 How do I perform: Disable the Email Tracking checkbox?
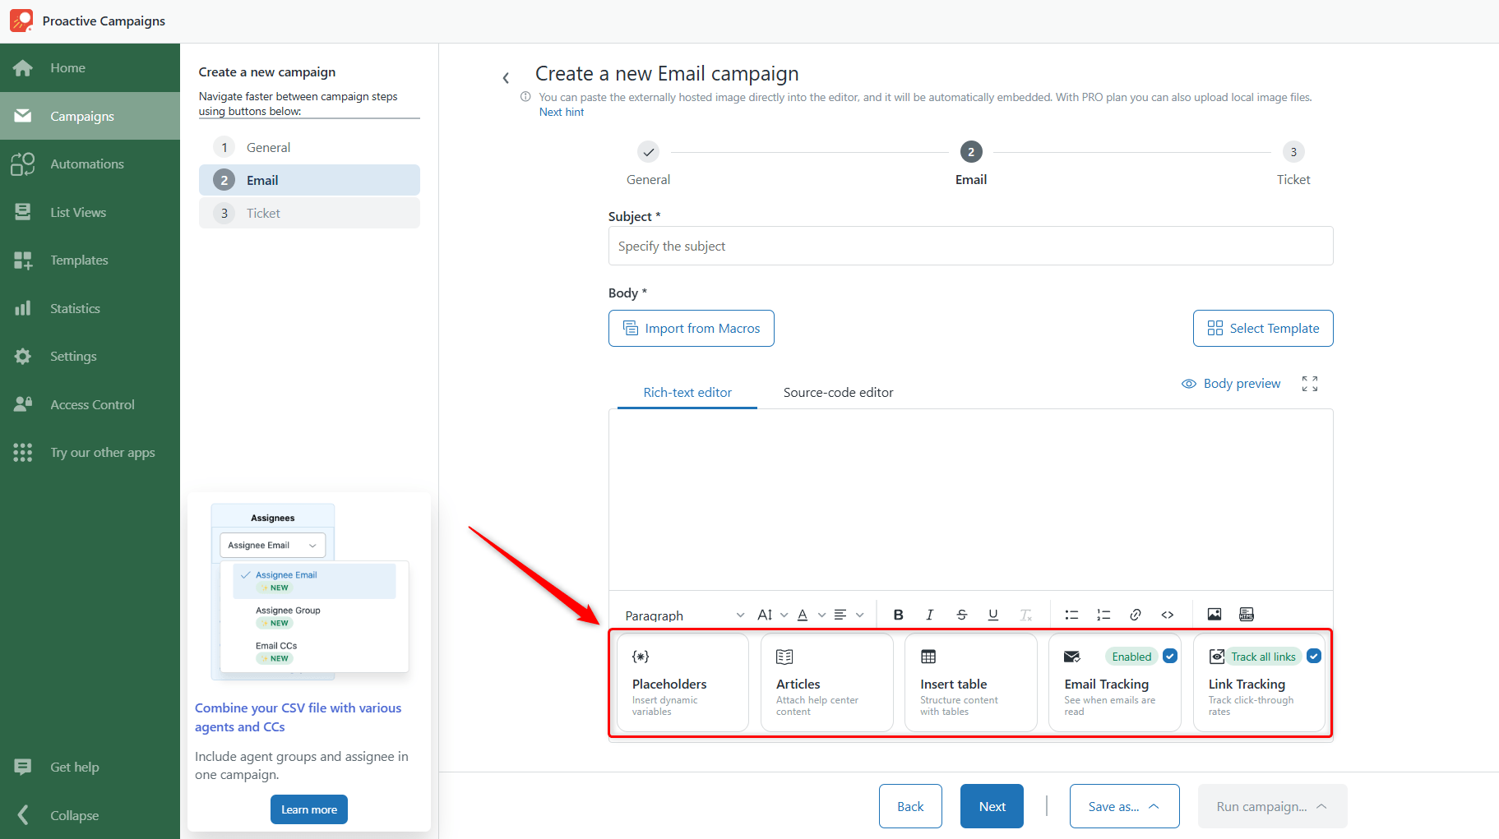(1170, 656)
